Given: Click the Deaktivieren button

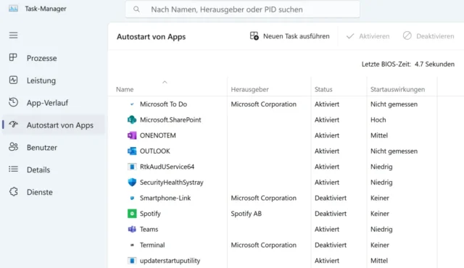Looking at the screenshot, I should (428, 36).
